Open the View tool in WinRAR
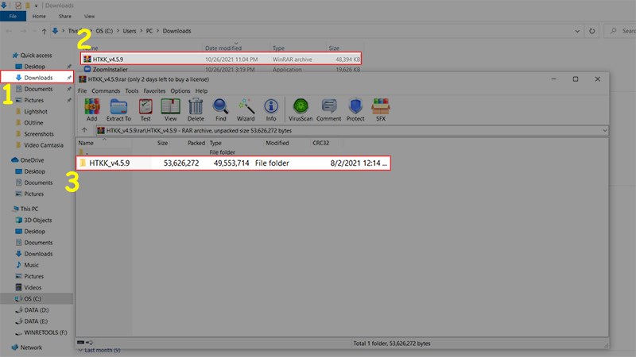 click(x=170, y=109)
